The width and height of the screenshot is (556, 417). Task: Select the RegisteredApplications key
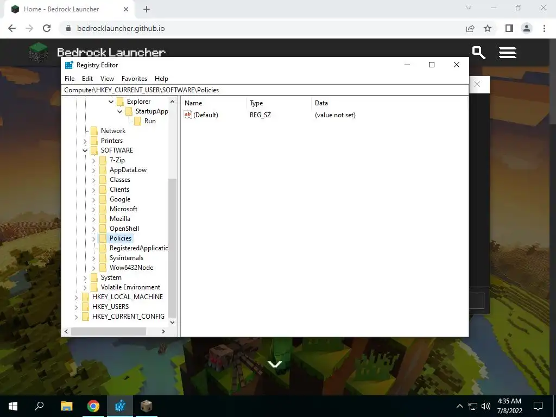138,248
